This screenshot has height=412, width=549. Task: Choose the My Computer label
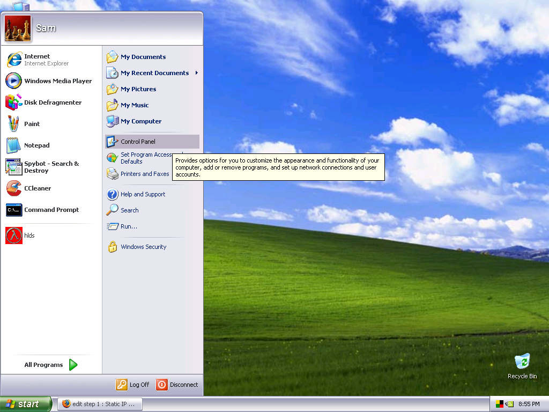[x=141, y=121]
